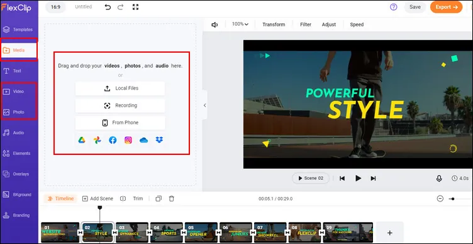
Task: Skip to next scene
Action: pos(373,178)
